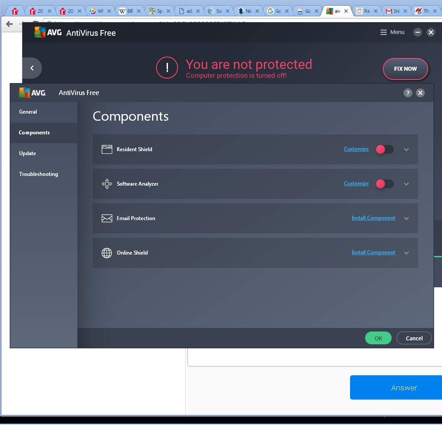Enable the Software Analyzer switch

click(384, 184)
